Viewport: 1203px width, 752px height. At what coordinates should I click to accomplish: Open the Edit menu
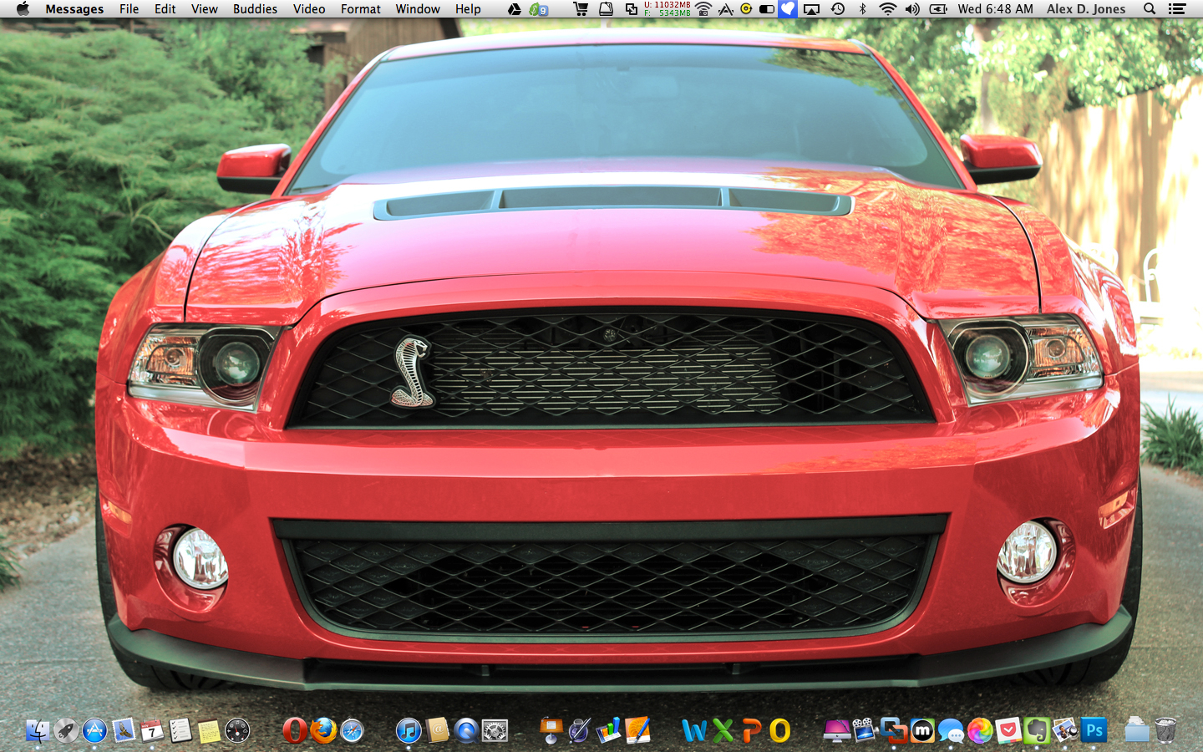[165, 9]
